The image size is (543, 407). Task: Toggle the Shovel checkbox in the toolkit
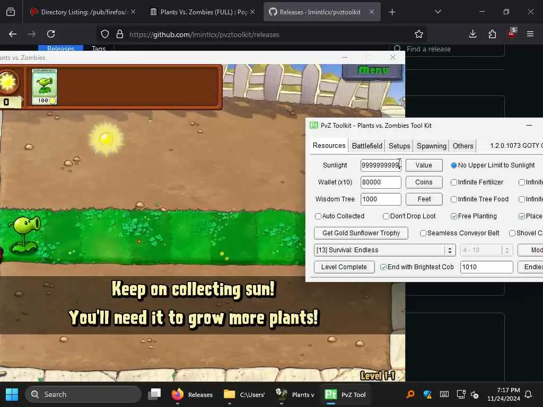[x=526, y=233]
